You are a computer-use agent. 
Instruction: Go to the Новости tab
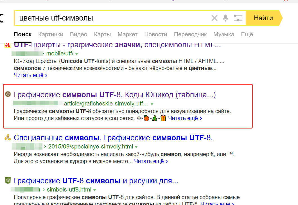click(156, 34)
